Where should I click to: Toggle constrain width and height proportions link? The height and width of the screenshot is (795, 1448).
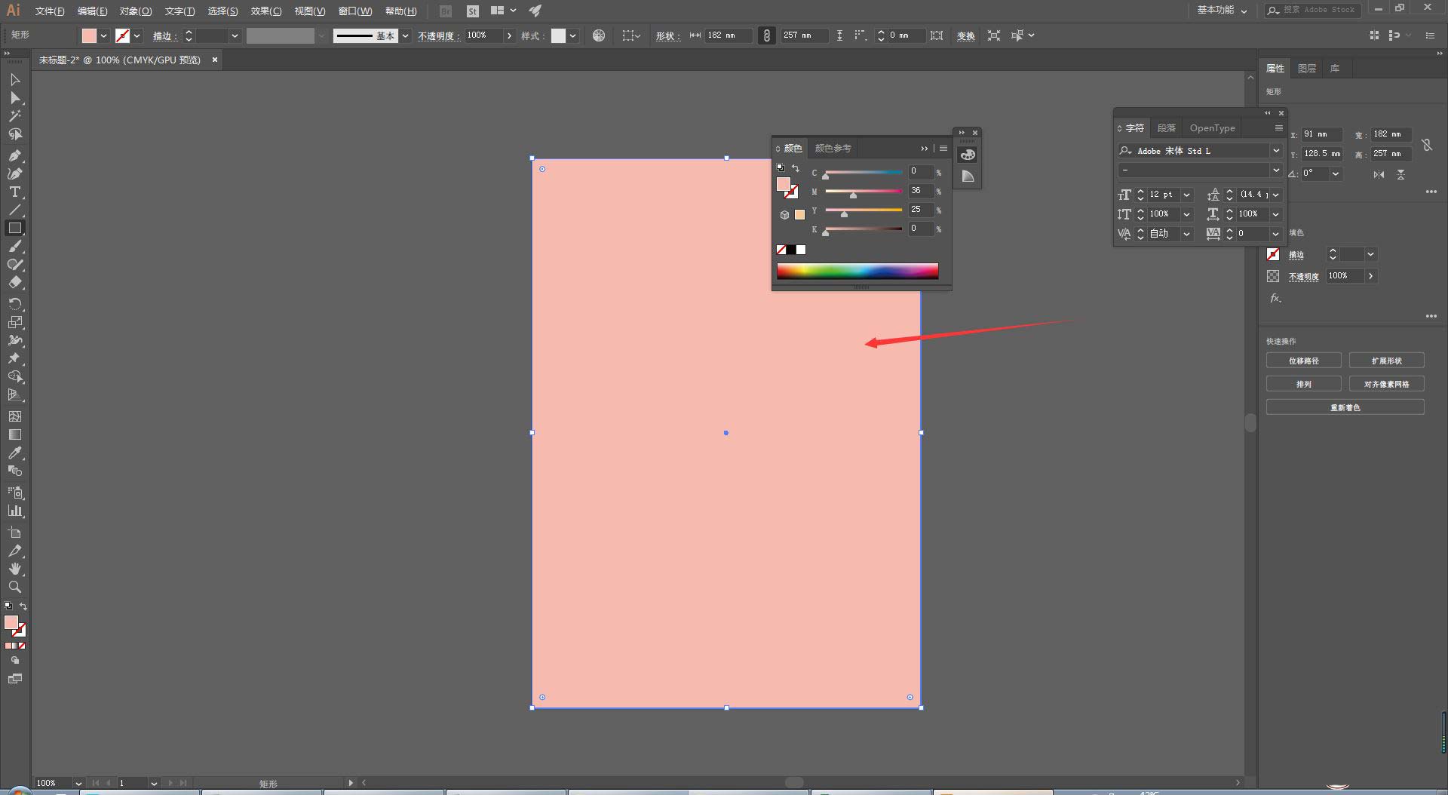point(766,35)
